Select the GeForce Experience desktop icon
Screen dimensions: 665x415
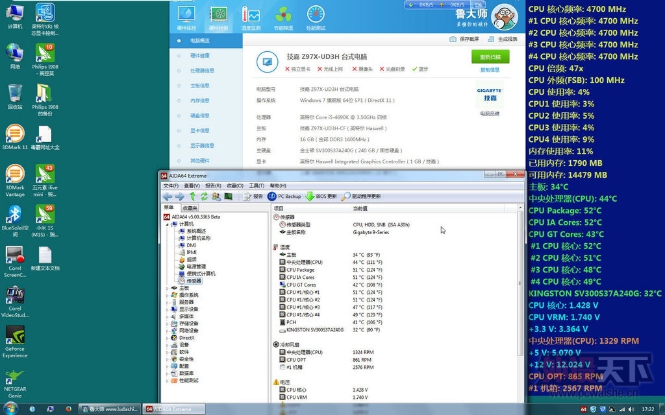click(x=15, y=342)
